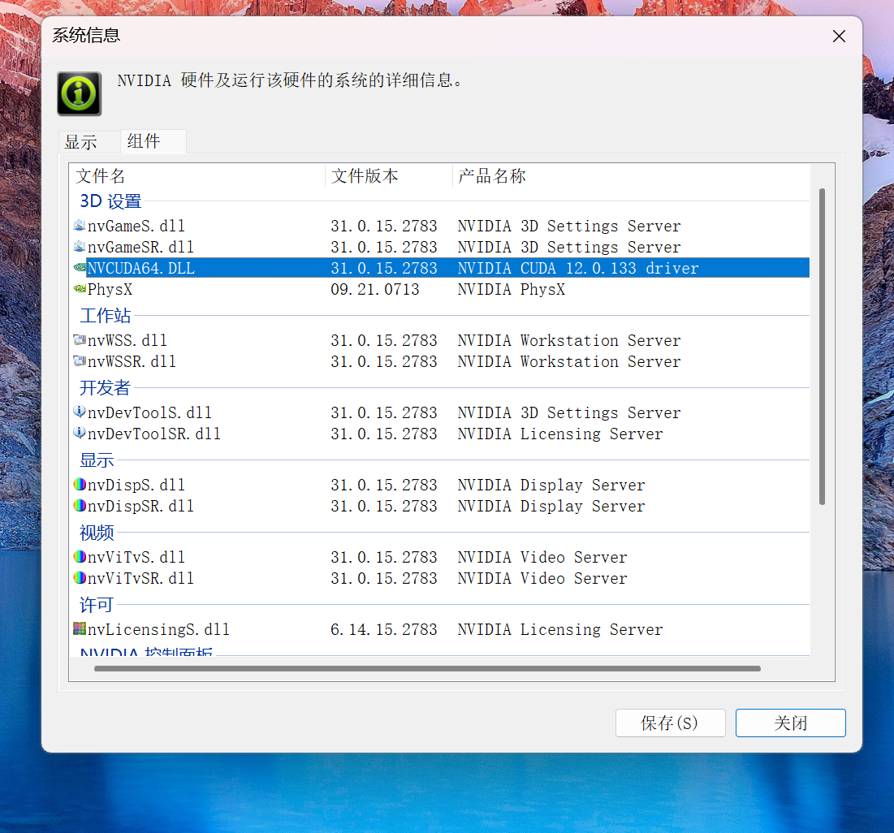
Task: Click product name in nvDispS.dll row
Action: (x=551, y=485)
